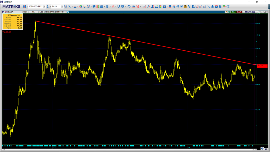
Task: Open the settings gears icon
Action: [x=228, y=6]
